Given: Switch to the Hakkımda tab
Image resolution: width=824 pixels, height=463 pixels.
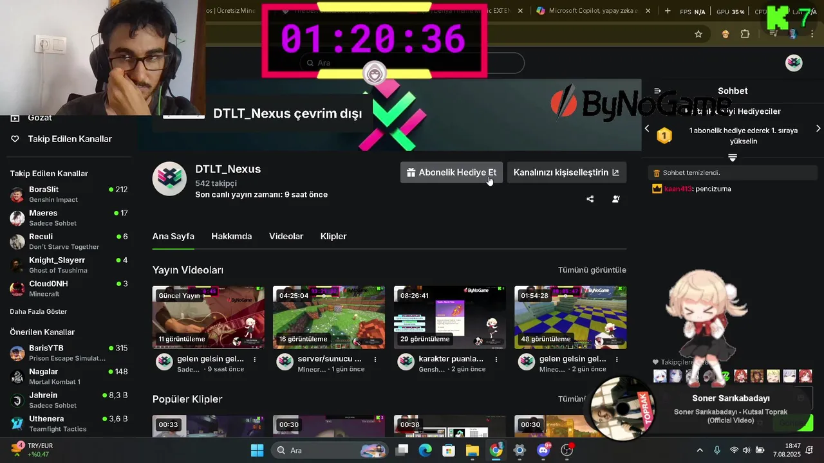Looking at the screenshot, I should pyautogui.click(x=231, y=236).
